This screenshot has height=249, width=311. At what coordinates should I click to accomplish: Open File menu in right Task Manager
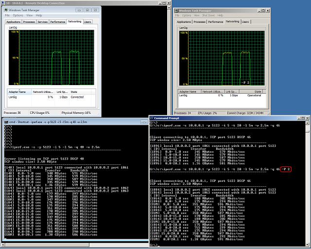[x=177, y=15]
